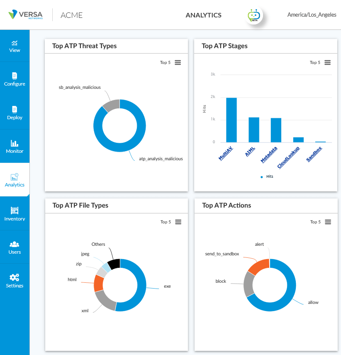
Task: Click the ANALYTICS header title
Action: pyautogui.click(x=203, y=15)
